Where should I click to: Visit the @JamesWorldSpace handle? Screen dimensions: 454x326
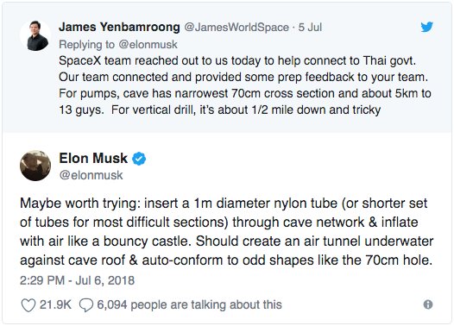pyautogui.click(x=236, y=28)
